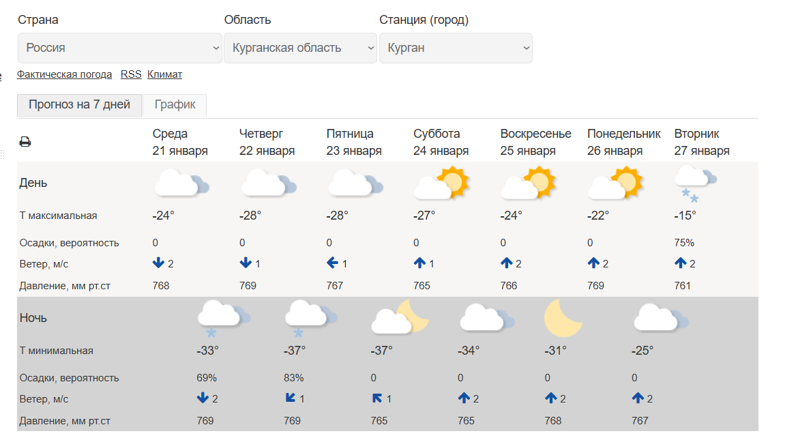Click the RSS link
Viewport: 796px width, 440px height.
click(131, 74)
